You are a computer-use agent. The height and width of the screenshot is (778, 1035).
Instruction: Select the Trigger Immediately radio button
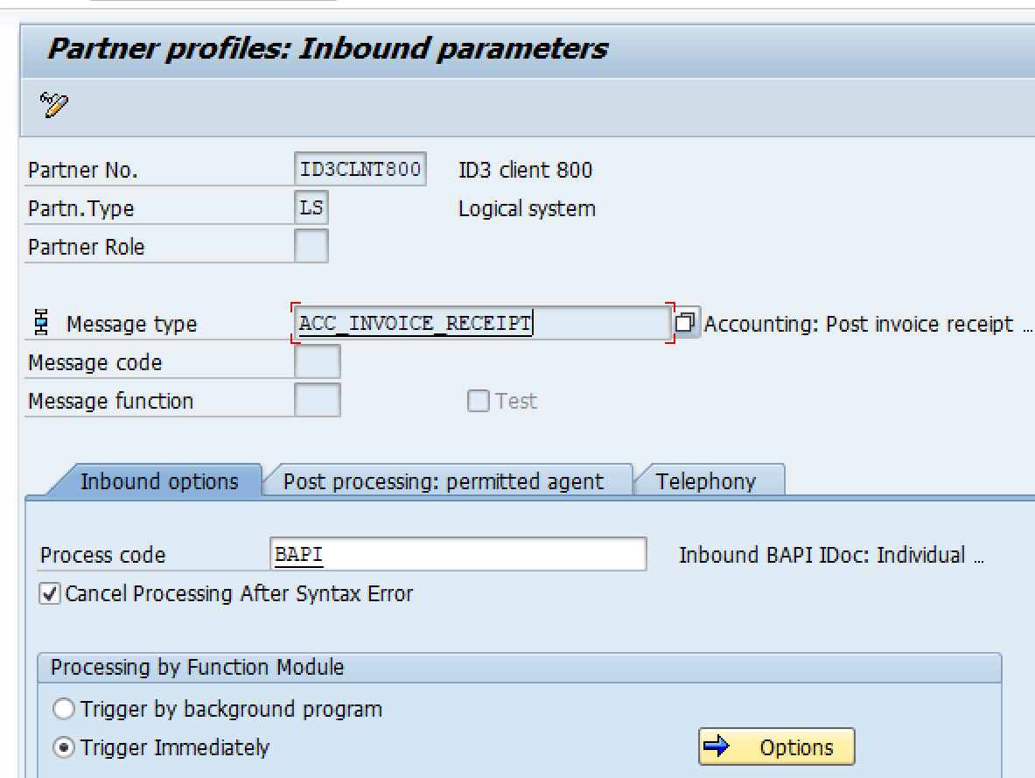[64, 748]
